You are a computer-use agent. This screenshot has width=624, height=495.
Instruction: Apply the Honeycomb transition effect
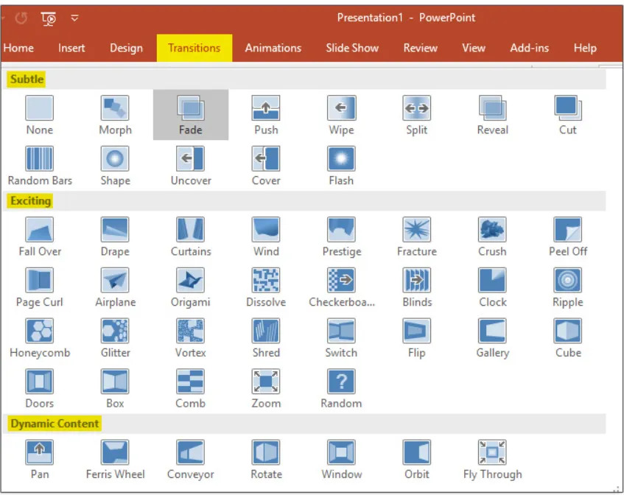(40, 332)
